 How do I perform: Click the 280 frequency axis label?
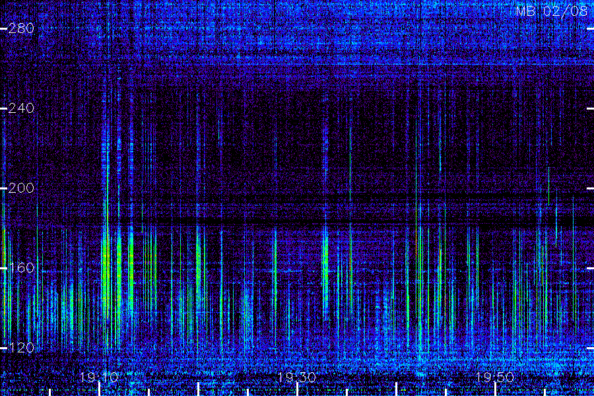click(21, 28)
